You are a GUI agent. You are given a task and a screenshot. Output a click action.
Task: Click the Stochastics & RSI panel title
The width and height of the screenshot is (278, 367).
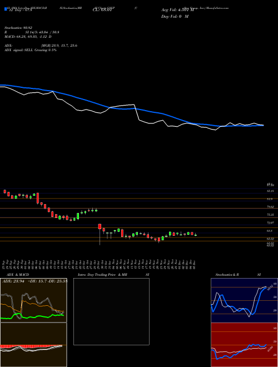[x=238, y=275]
